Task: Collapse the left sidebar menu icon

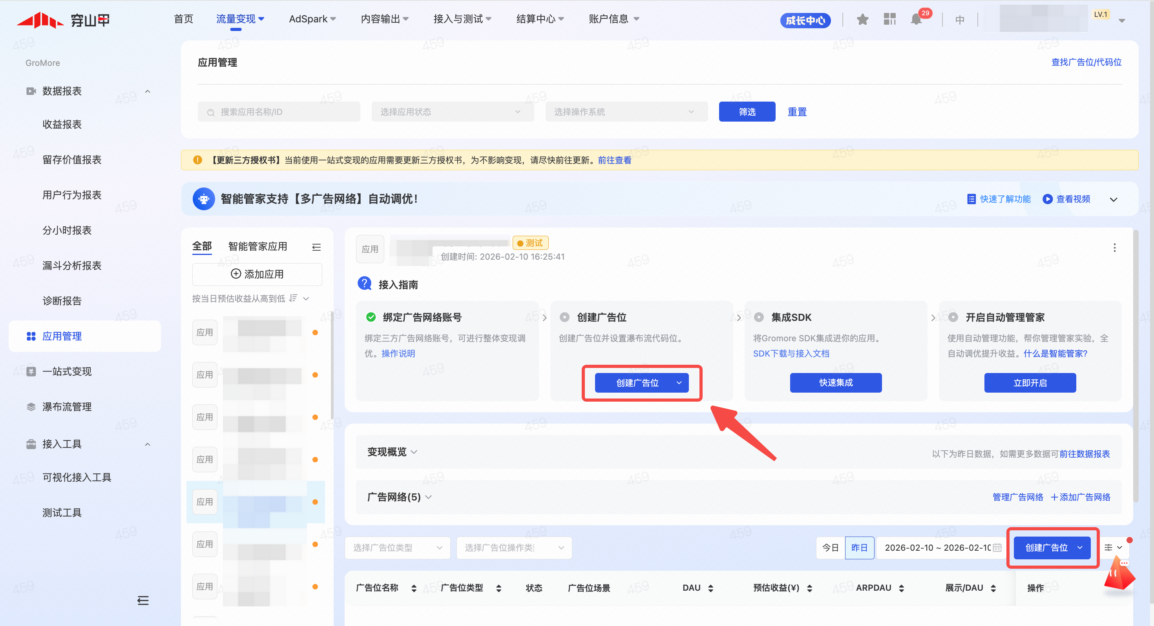Action: click(x=143, y=601)
